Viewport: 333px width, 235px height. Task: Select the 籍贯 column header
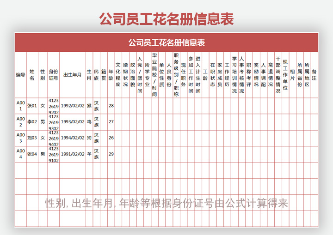(x=104, y=75)
